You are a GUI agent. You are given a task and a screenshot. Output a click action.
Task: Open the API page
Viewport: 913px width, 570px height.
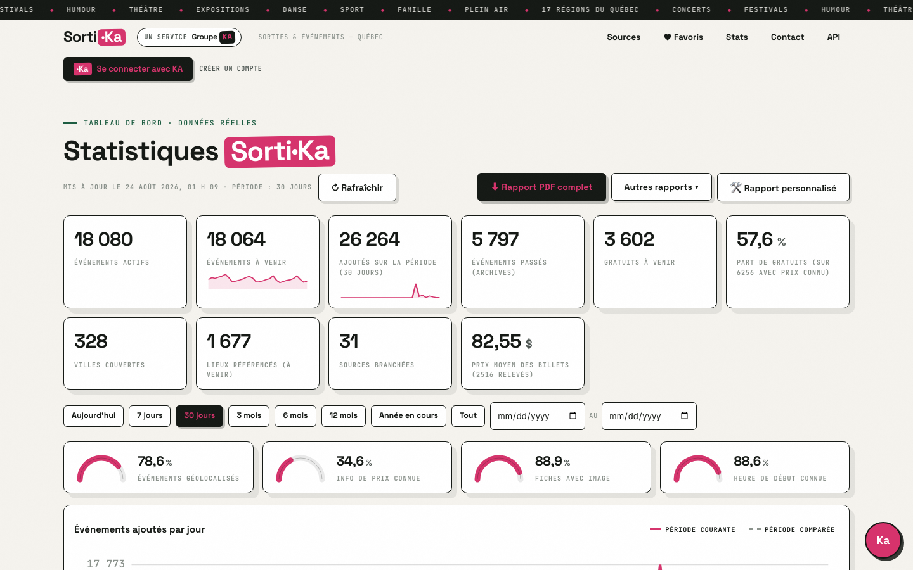pyautogui.click(x=833, y=37)
